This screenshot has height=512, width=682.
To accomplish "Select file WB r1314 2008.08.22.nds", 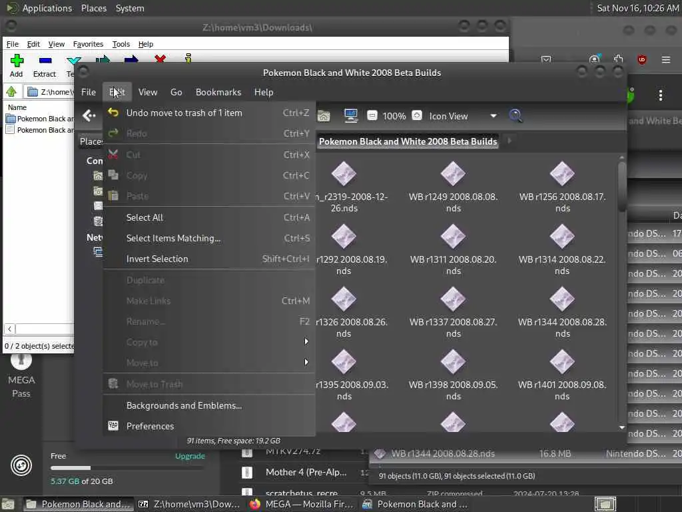I will pyautogui.click(x=562, y=250).
